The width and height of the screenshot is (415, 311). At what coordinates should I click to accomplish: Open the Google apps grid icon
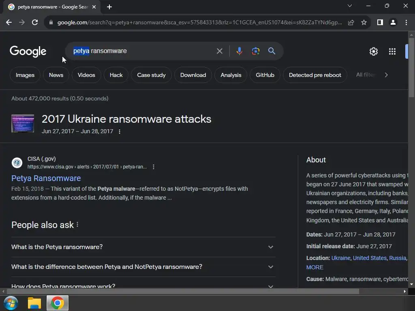coord(392,51)
